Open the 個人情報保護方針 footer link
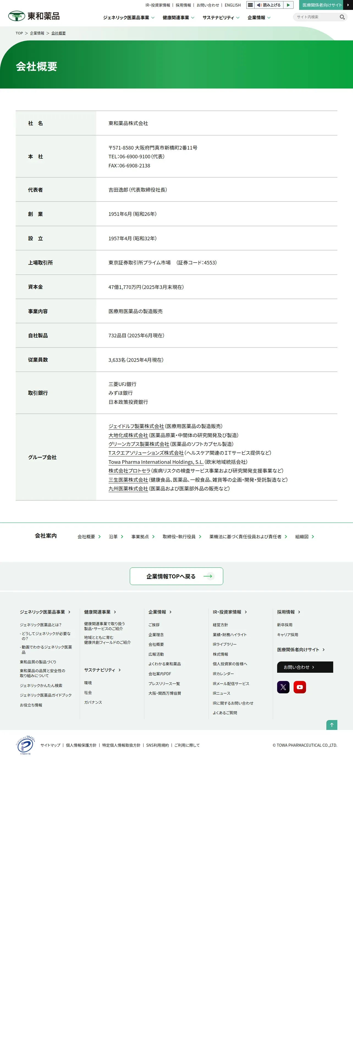353x1059 pixels. [x=81, y=745]
